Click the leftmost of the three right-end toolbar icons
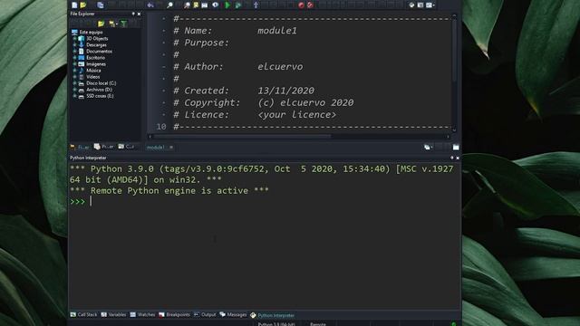 [411, 5]
